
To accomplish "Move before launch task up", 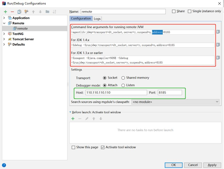I will click(94, 119).
